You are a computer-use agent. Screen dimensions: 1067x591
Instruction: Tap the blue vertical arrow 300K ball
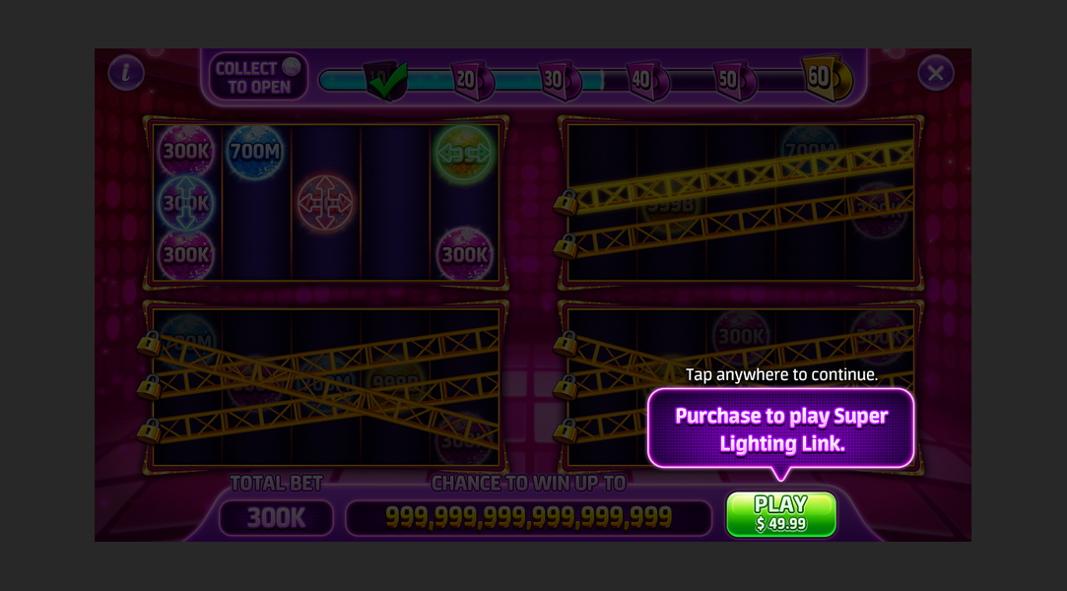pos(186,203)
